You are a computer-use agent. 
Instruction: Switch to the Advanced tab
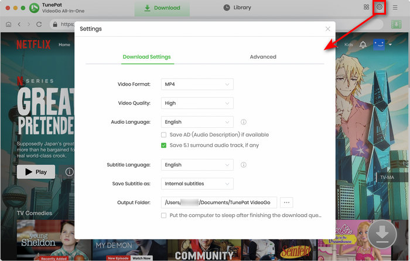point(263,57)
